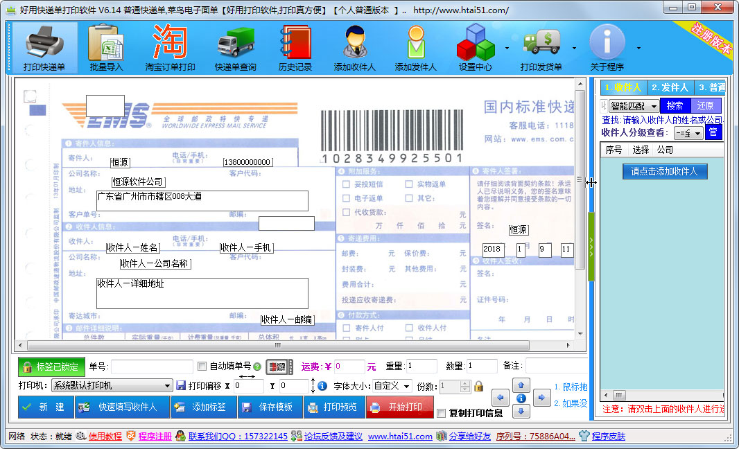Check 实物返单 on the waybill
Image resolution: width=739 pixels, height=449 pixels.
[x=408, y=184]
